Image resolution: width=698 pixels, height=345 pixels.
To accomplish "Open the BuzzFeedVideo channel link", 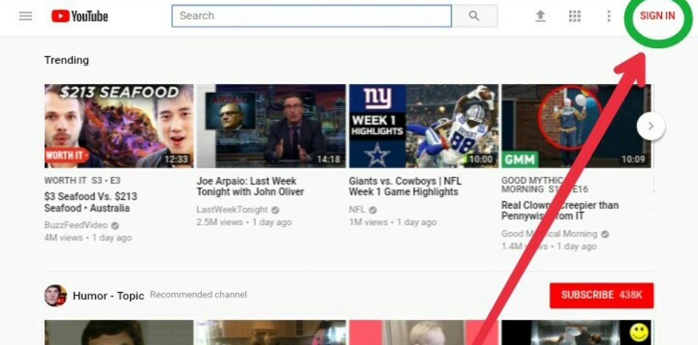I will [x=76, y=225].
